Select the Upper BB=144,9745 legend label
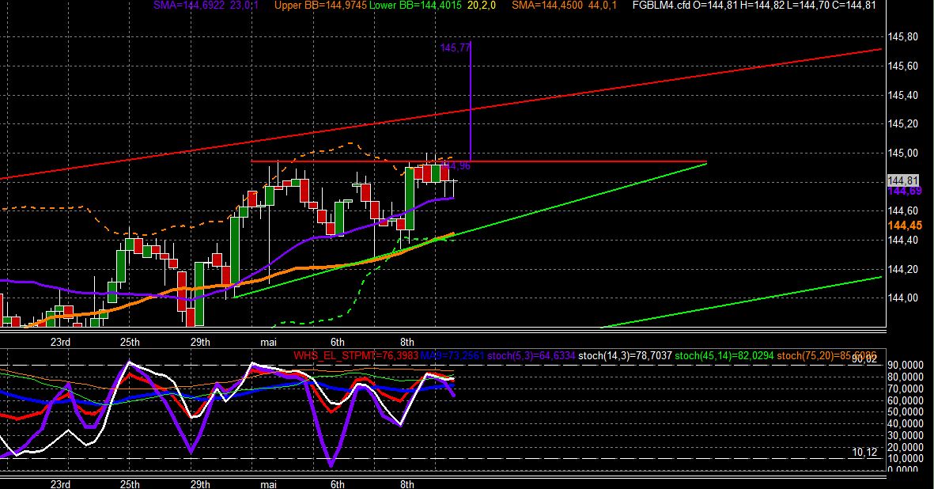Image resolution: width=934 pixels, height=489 pixels. coord(320,6)
